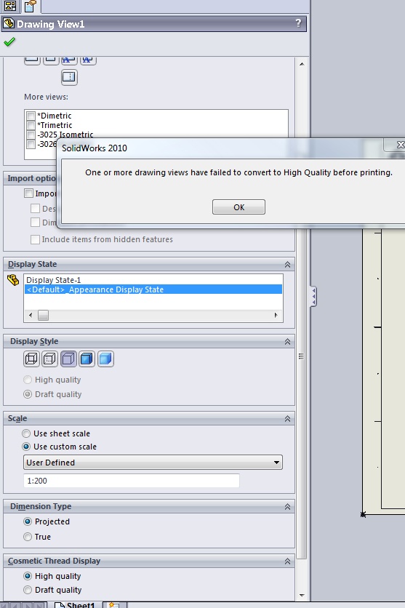Click the panel collapse handle on splitter
The height and width of the screenshot is (608, 405).
[313, 297]
